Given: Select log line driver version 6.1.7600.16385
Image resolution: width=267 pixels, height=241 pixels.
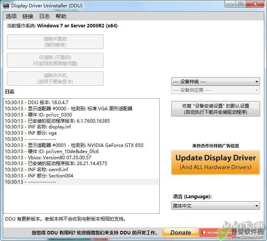Looking at the screenshot, I should (x=81, y=121).
